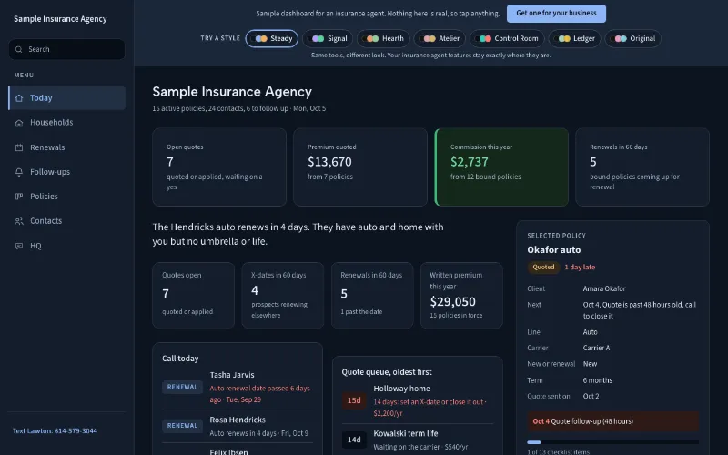
Task: Click the Text Lawton phone link
Action: (55, 430)
